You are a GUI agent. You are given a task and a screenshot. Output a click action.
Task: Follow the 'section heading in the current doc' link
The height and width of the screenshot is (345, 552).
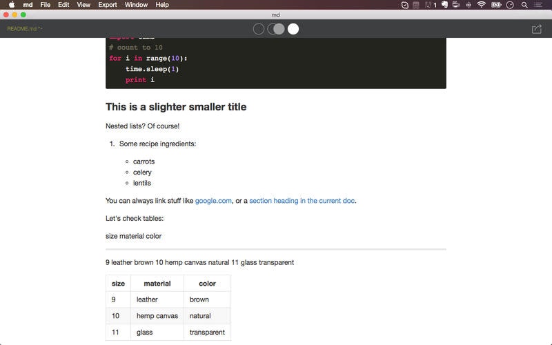pyautogui.click(x=302, y=201)
